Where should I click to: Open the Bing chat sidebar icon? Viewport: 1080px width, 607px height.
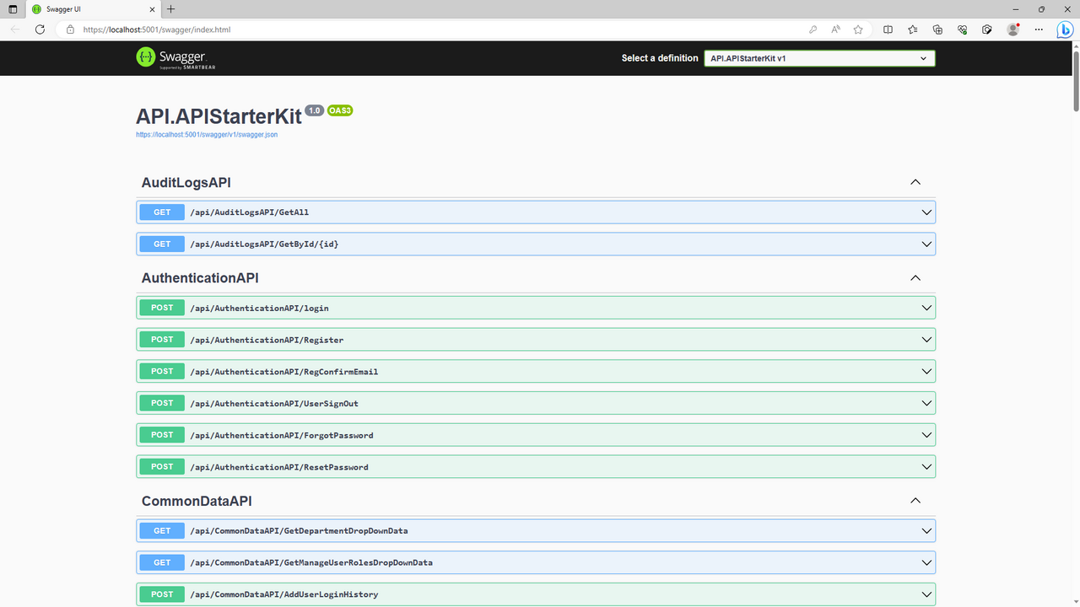[x=1065, y=30]
